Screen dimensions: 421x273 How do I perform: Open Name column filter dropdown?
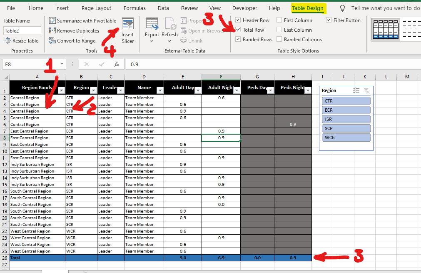click(x=160, y=90)
